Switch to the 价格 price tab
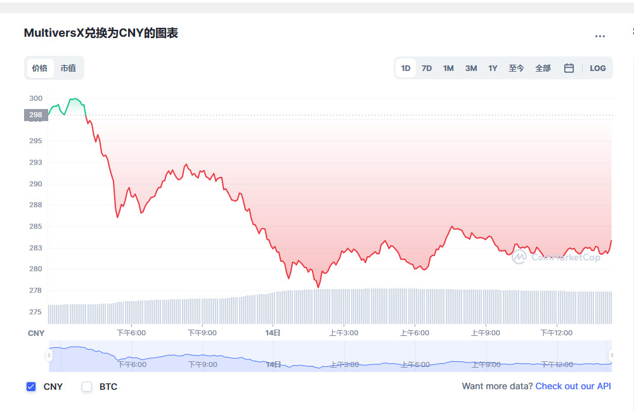This screenshot has width=634, height=412. tap(40, 68)
